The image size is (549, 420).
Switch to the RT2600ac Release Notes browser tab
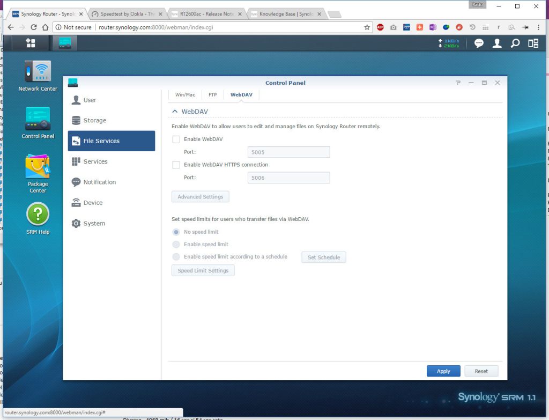pyautogui.click(x=206, y=14)
